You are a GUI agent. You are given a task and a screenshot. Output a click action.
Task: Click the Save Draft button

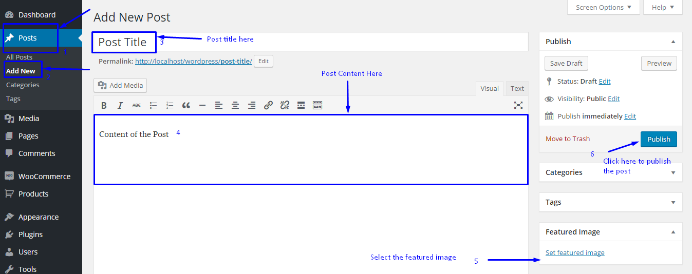pos(566,63)
